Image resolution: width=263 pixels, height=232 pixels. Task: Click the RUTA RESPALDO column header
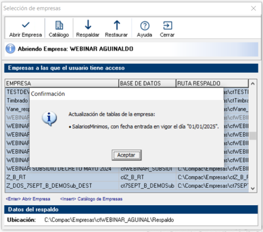pos(212,84)
